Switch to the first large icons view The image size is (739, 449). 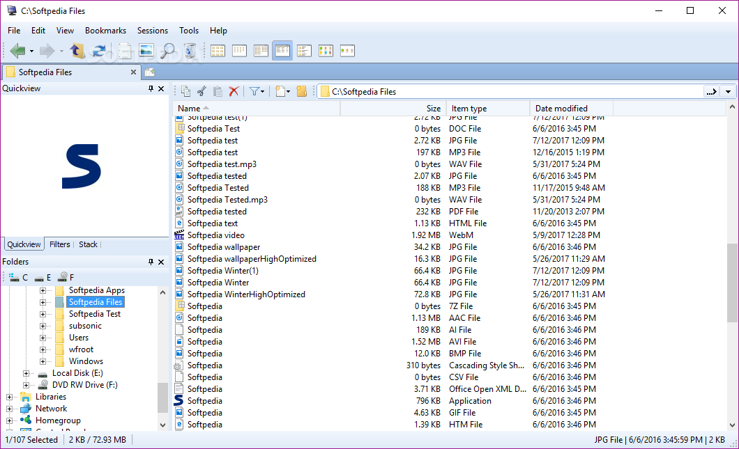point(218,50)
